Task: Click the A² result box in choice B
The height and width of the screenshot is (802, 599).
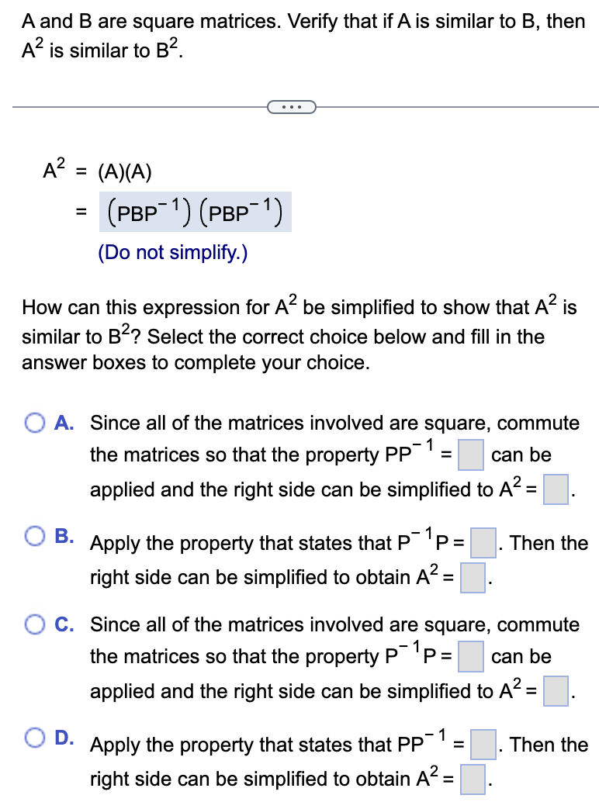Action: pos(473,578)
